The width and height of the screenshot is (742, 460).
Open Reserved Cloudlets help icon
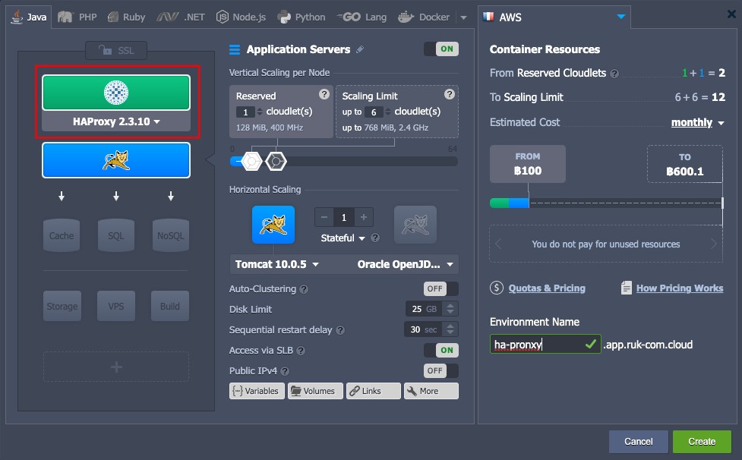pos(614,74)
